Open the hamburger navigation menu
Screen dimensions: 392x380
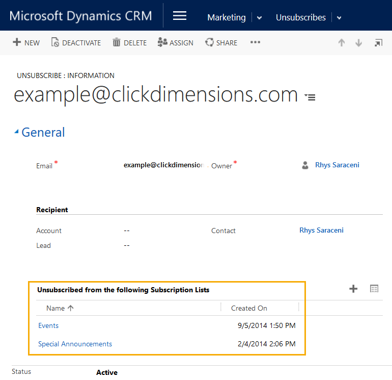click(x=180, y=16)
